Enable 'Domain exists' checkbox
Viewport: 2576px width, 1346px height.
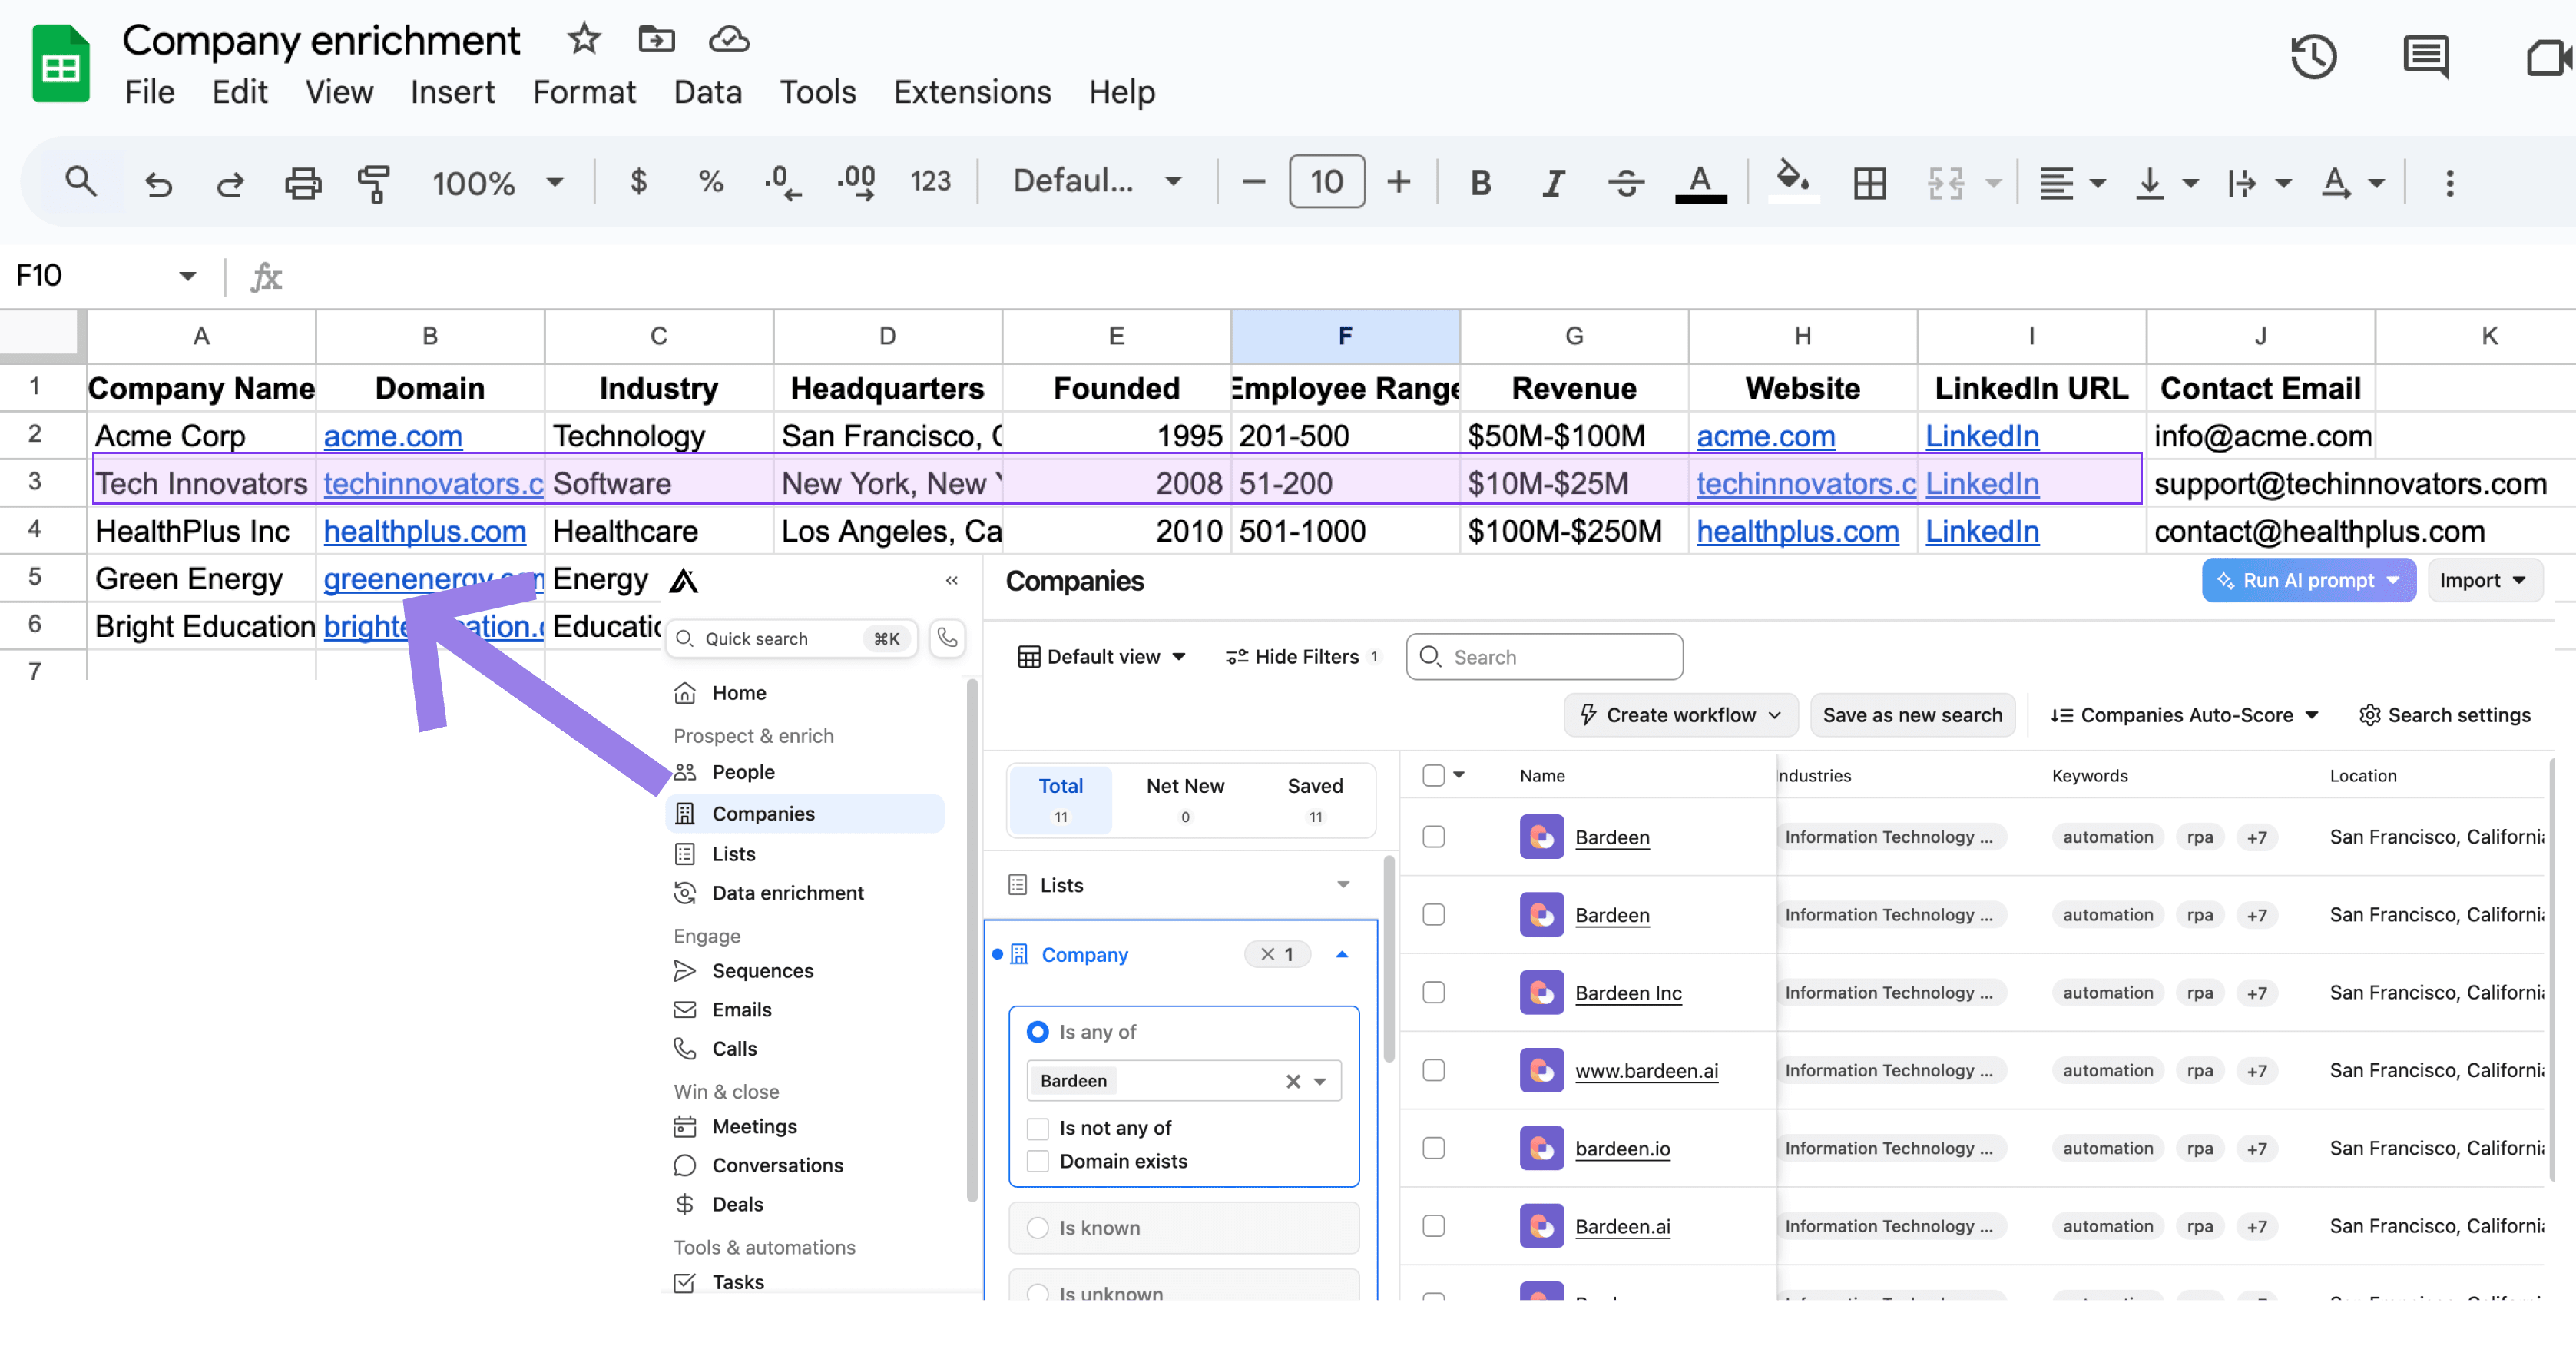click(x=1038, y=1161)
